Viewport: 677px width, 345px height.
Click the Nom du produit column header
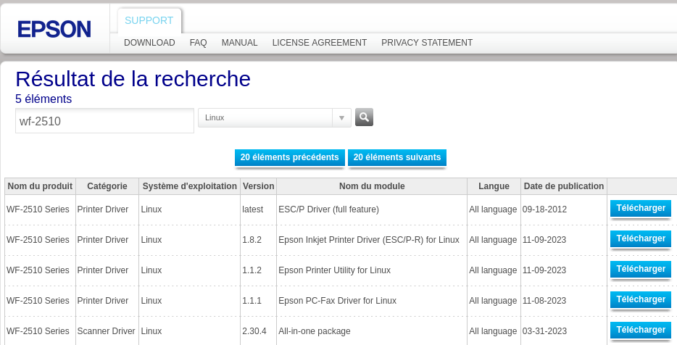[x=40, y=186]
